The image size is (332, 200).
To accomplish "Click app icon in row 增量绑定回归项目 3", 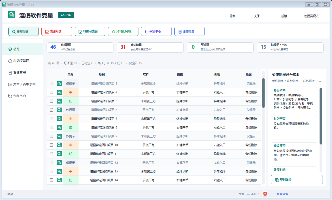I will [59, 84].
